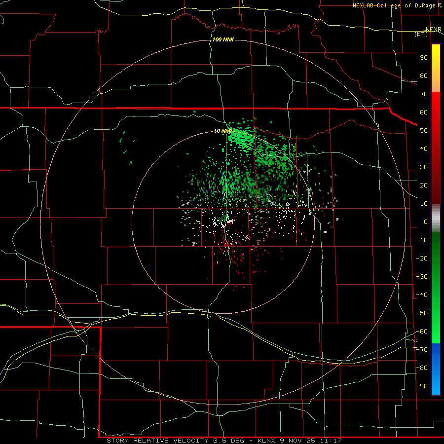Select the 70 value on velocity scale
Viewport: 444px width, 444px height.
(424, 94)
